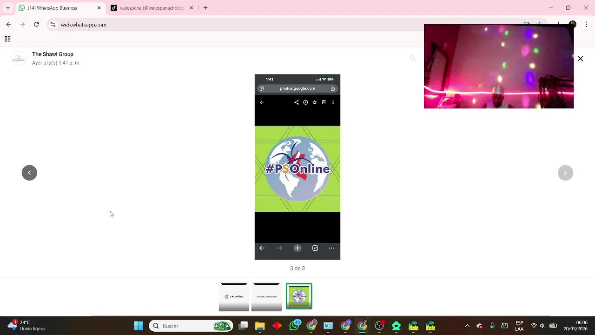View site information for web.whatsapp.com
The height and width of the screenshot is (335, 595).
click(x=53, y=25)
